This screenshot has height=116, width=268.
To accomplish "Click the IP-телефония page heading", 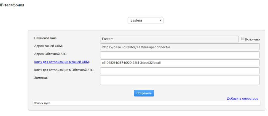I will 12,5.
